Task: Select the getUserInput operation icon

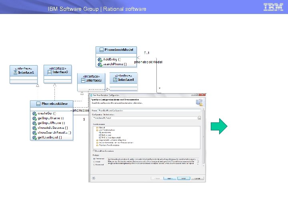Action: [x=34, y=138]
